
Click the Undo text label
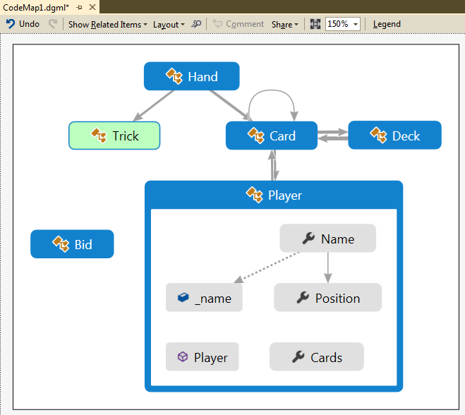pyautogui.click(x=29, y=24)
